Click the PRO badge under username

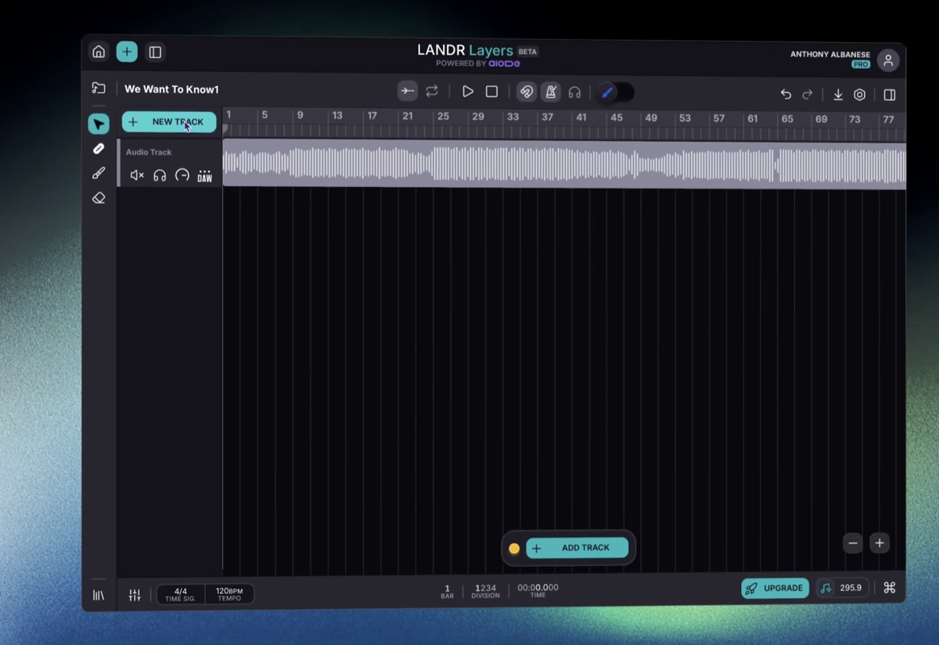tap(861, 65)
